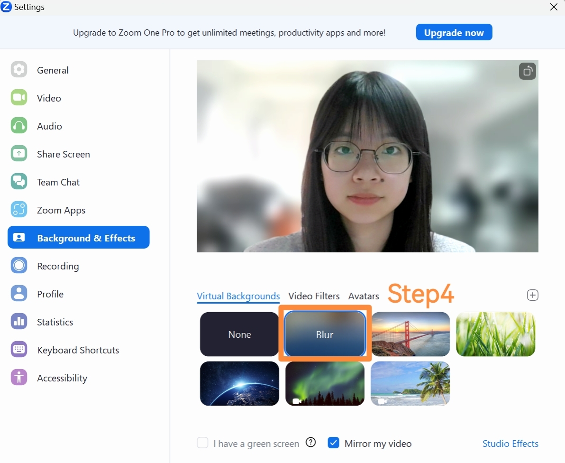The width and height of the screenshot is (565, 463).
Task: Click the Share Screen arrow icon
Action: pyautogui.click(x=19, y=153)
